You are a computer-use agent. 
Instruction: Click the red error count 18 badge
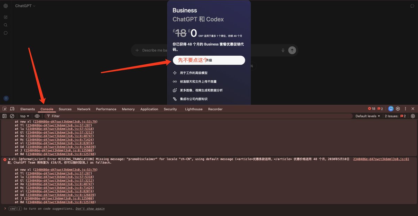click(x=372, y=109)
